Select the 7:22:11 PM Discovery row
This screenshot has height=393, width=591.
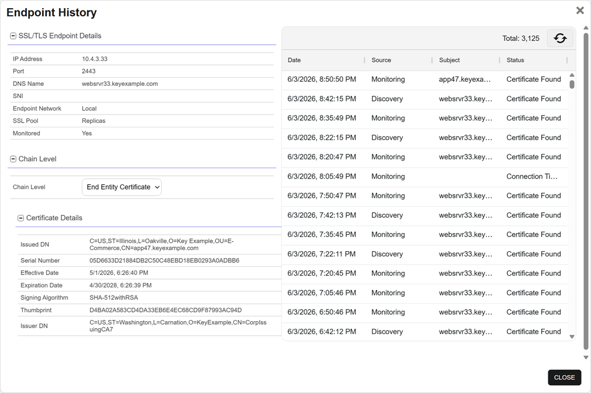[x=425, y=254]
